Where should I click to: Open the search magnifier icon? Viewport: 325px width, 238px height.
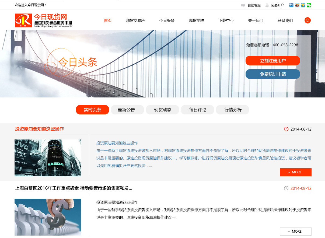click(x=307, y=20)
